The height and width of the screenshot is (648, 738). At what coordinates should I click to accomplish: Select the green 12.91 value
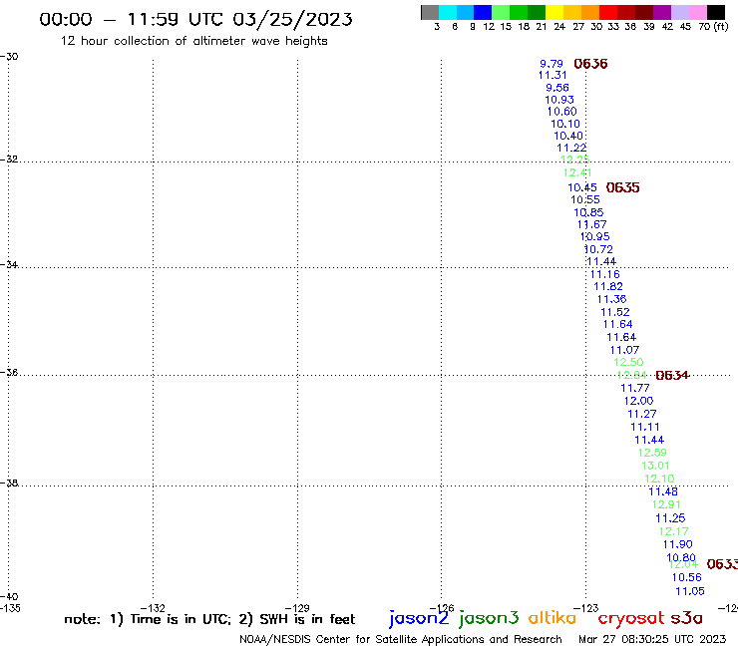(666, 504)
